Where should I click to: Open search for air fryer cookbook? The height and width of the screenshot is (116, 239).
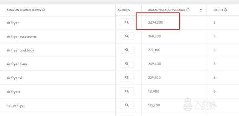127,50
